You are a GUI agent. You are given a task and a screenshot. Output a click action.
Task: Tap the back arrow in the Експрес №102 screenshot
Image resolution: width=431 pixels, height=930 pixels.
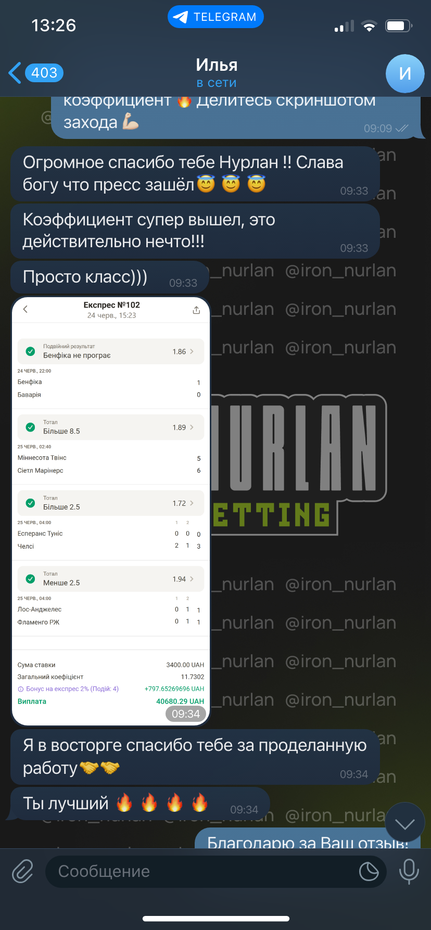[25, 309]
